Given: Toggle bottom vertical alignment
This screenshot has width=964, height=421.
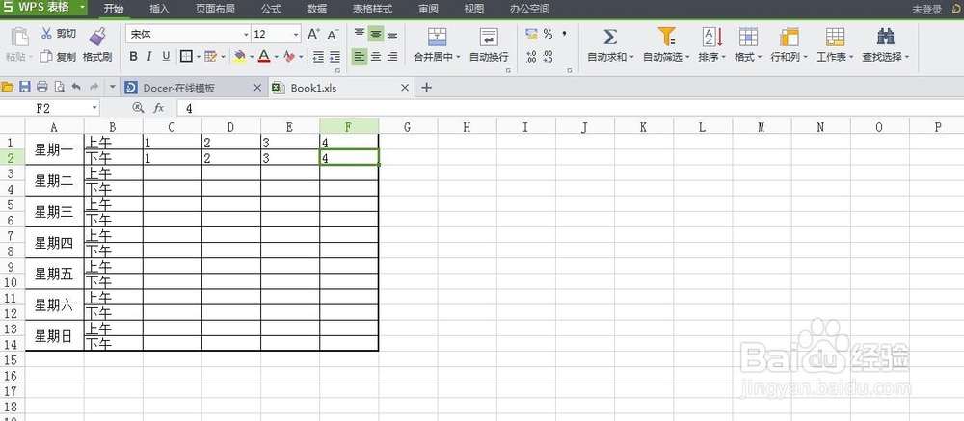Looking at the screenshot, I should point(392,35).
